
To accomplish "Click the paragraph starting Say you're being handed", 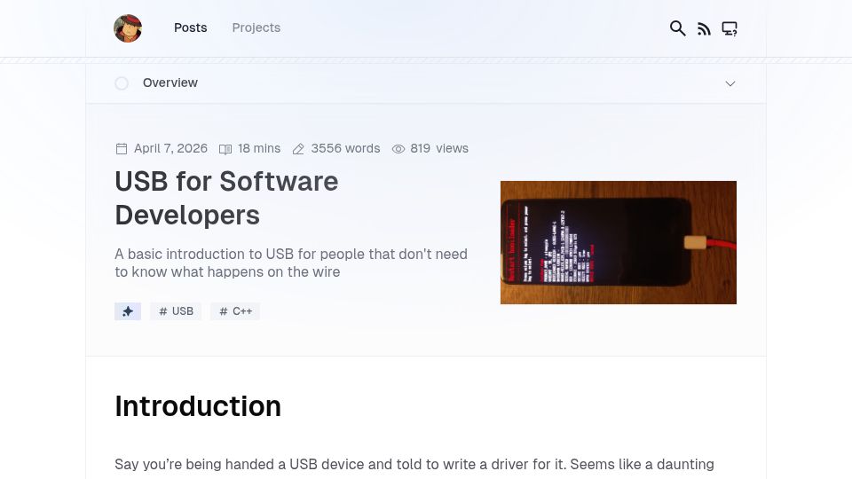I will pos(414,465).
